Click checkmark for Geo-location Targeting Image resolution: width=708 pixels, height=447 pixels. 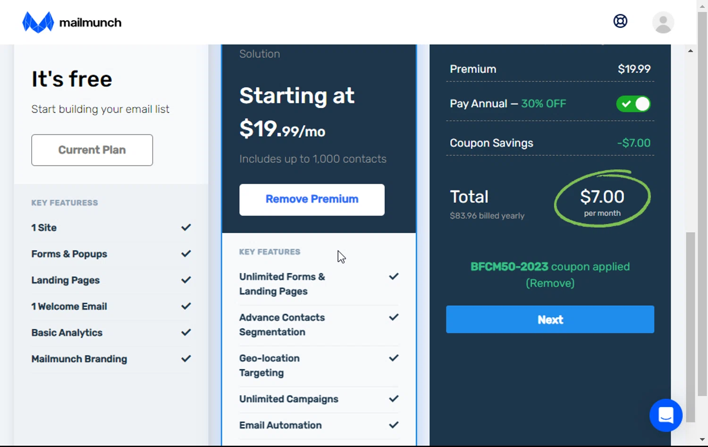click(x=394, y=358)
